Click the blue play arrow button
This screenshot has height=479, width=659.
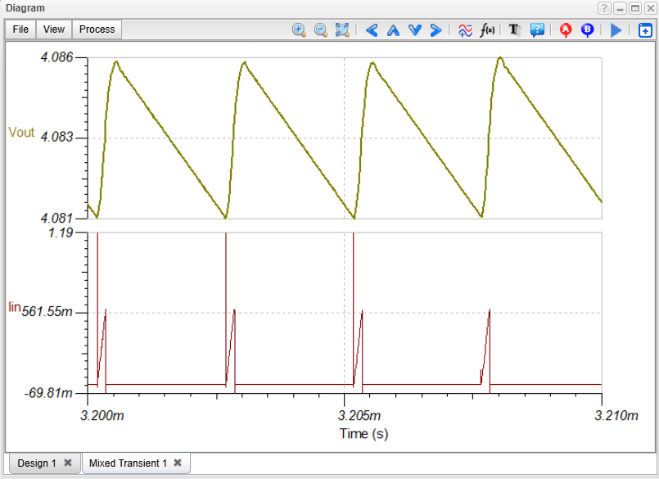616,29
